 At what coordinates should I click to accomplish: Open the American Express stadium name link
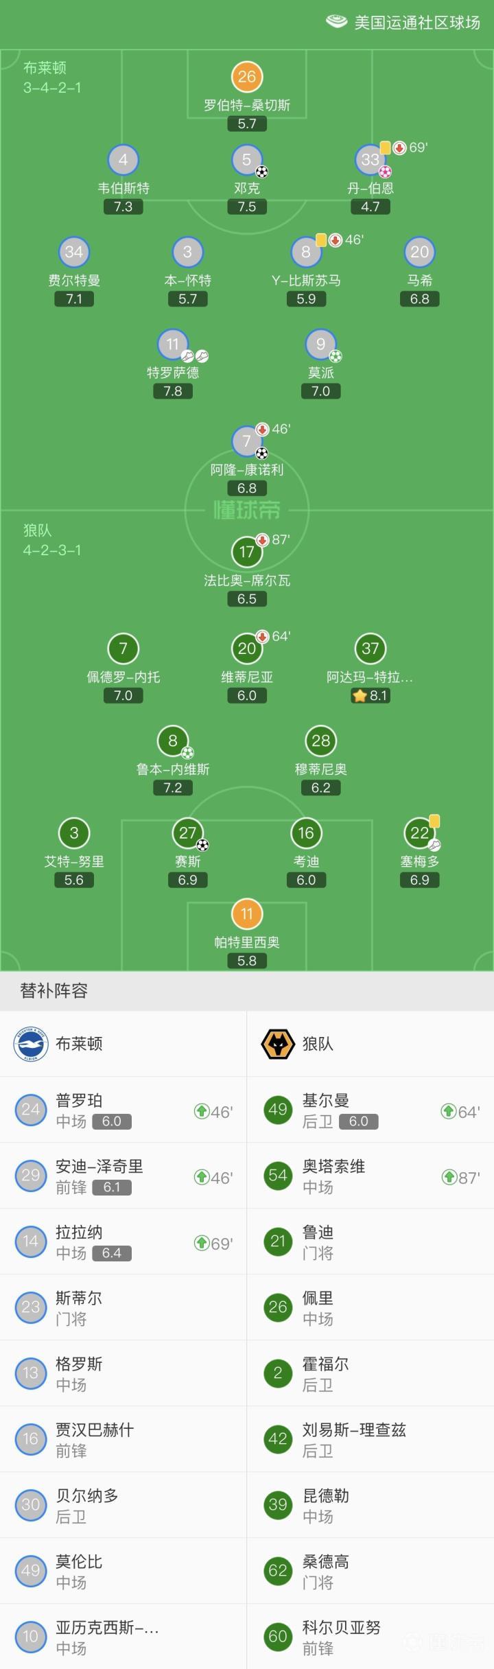point(416,23)
